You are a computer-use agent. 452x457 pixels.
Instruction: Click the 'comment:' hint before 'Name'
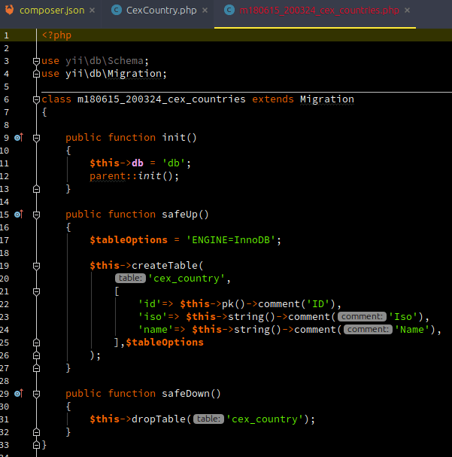(x=368, y=329)
